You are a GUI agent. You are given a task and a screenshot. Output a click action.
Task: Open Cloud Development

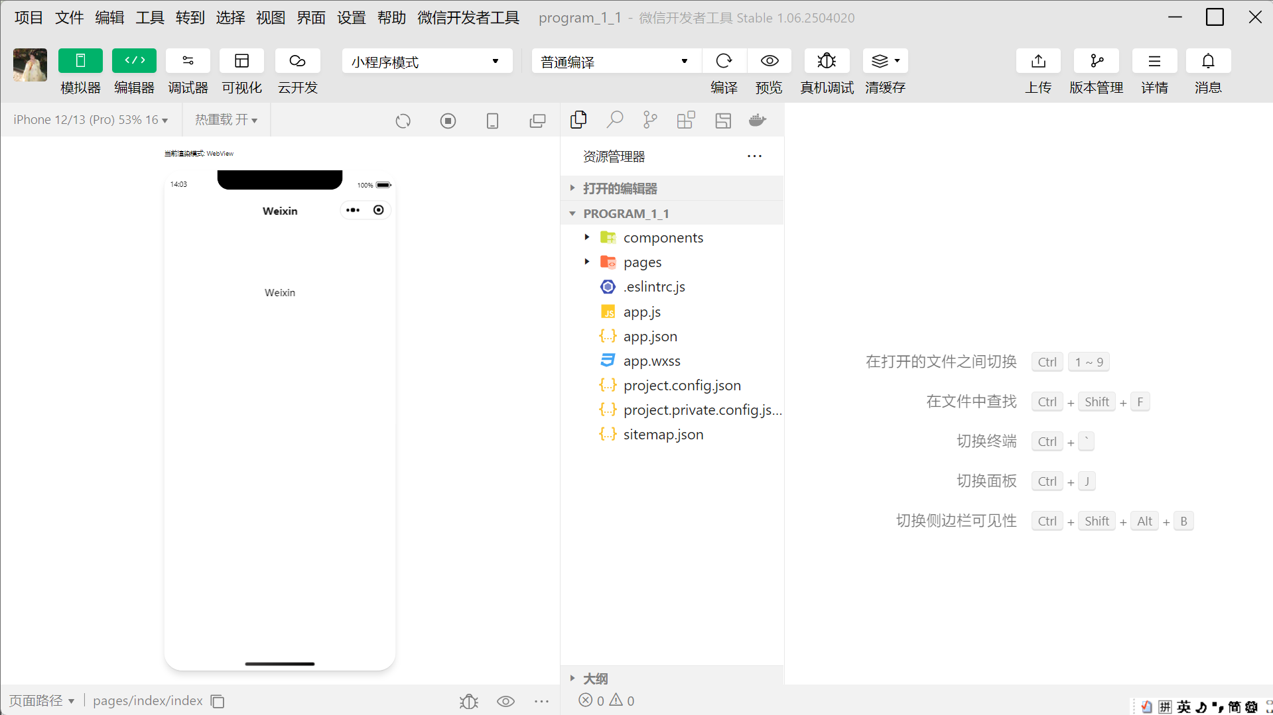(x=297, y=61)
